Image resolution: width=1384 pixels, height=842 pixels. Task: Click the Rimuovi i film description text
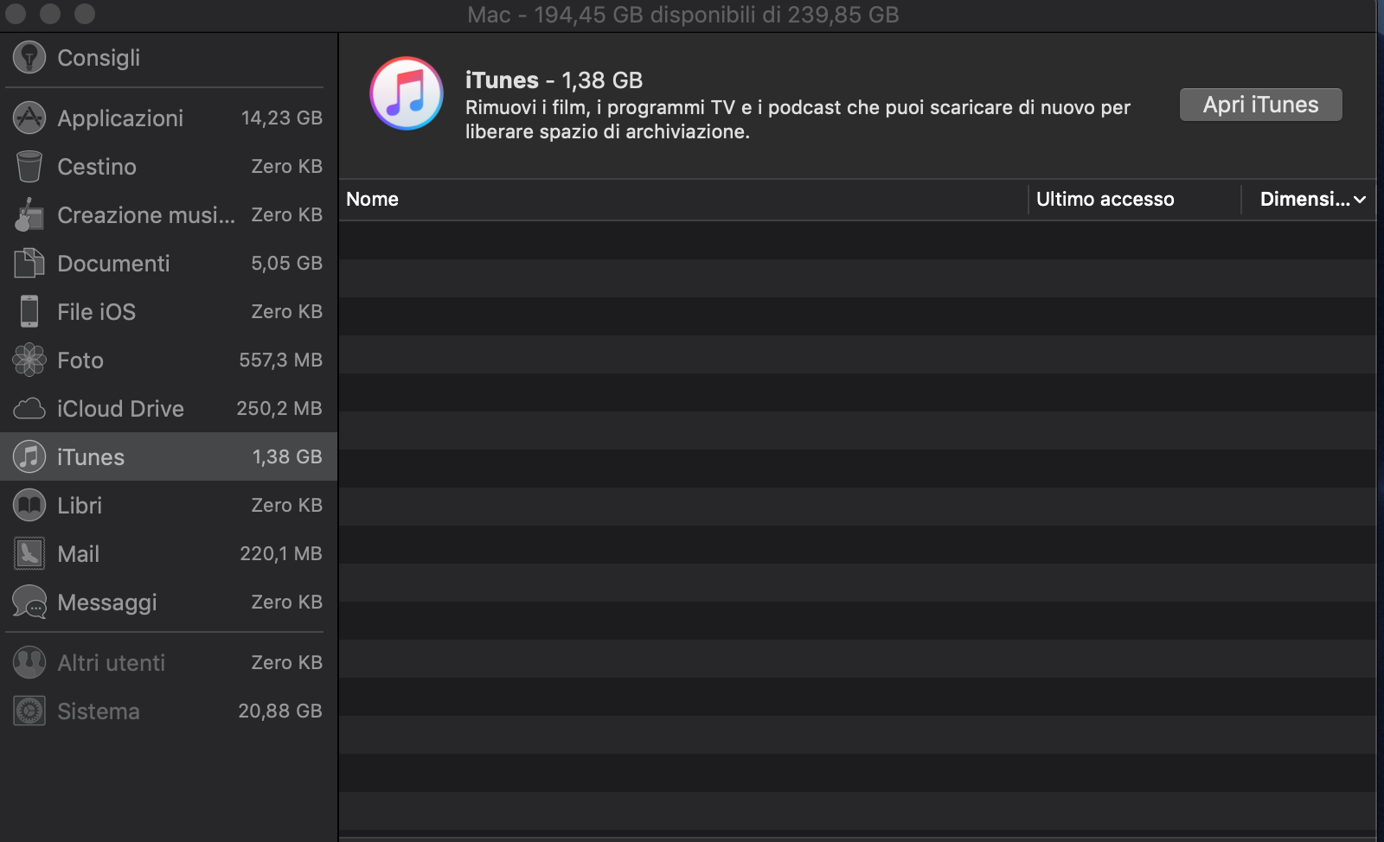click(x=798, y=119)
